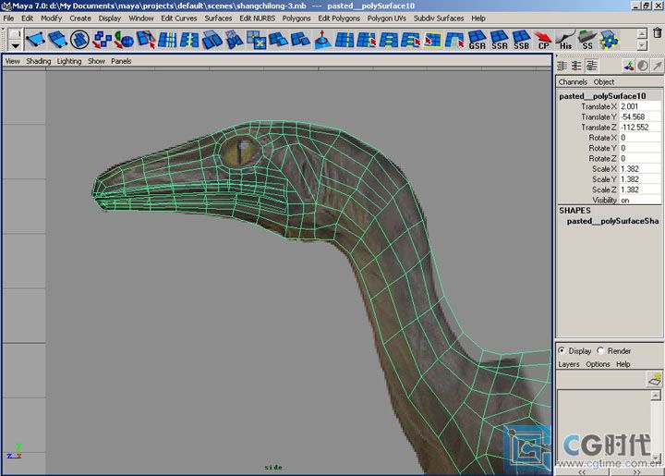Click the Create Polygon tool shelf icon

pos(35,41)
